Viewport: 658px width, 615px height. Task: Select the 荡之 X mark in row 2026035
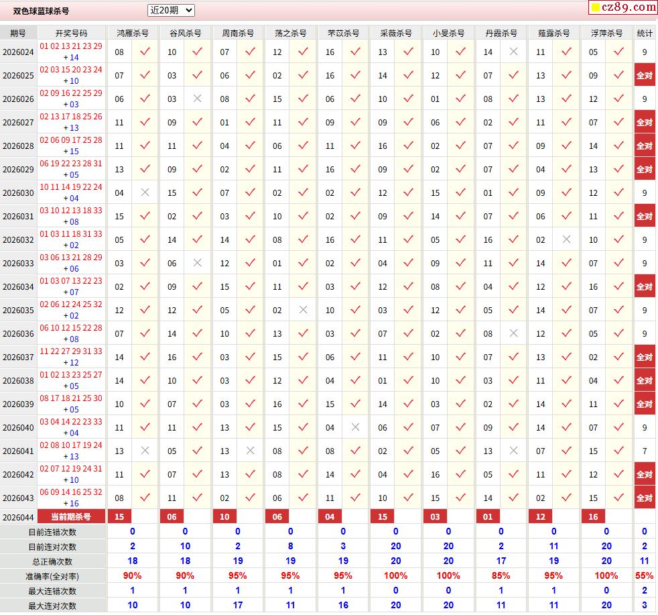(x=303, y=310)
